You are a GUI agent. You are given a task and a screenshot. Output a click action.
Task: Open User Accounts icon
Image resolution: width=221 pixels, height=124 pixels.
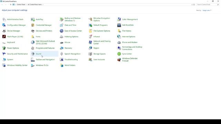click(x=90, y=60)
